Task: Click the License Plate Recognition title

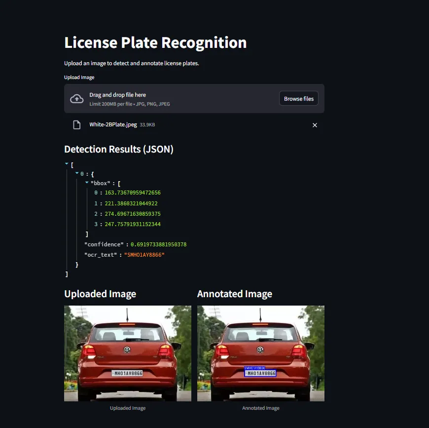Action: 155,43
